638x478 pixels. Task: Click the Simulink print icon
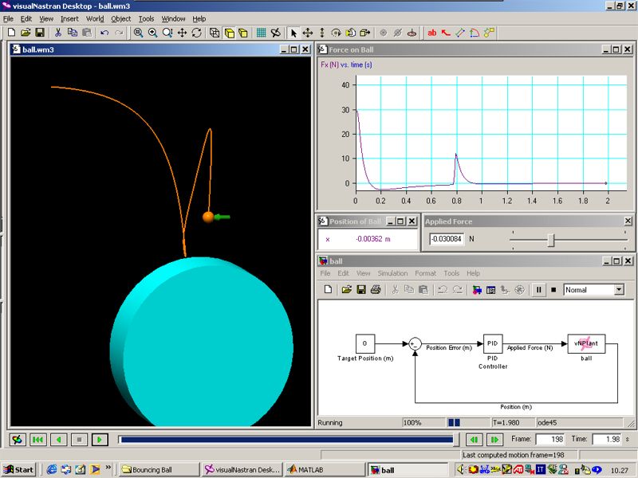pyautogui.click(x=376, y=290)
